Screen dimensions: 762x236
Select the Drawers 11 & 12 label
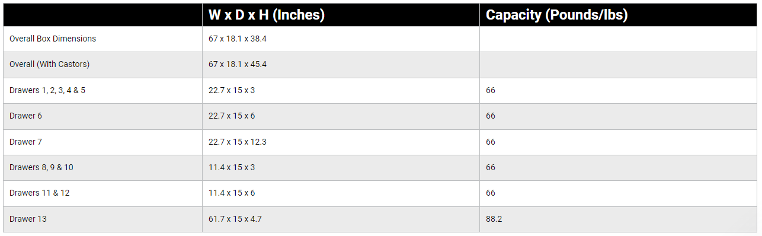tap(39, 193)
